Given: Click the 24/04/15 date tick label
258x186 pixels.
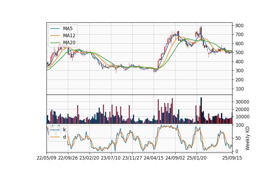Looking at the screenshot, I should (x=154, y=158).
